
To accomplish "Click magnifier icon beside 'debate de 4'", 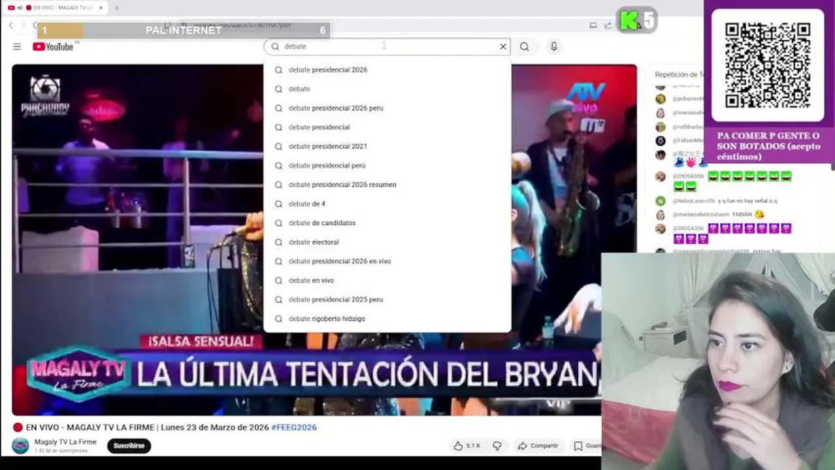I will point(278,204).
